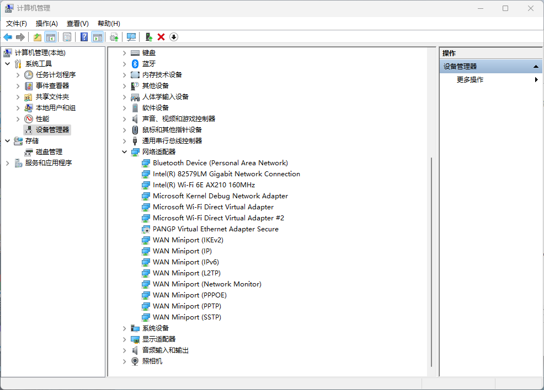
Task: Expand 任务计划程序 in the left tree
Action: tap(18, 75)
